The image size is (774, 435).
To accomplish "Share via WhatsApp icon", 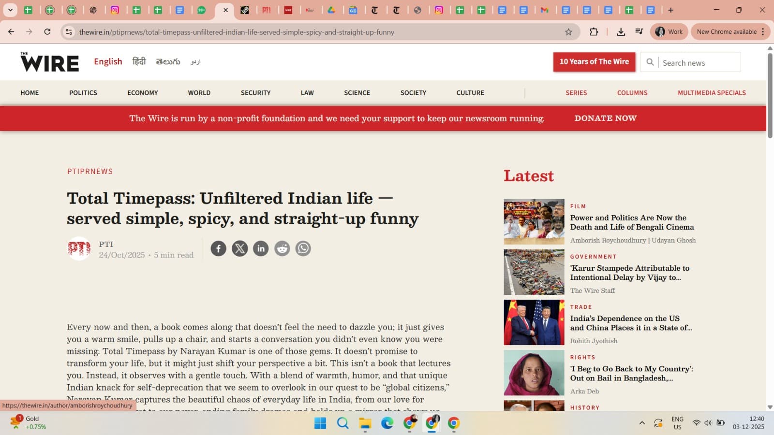I will point(303,248).
